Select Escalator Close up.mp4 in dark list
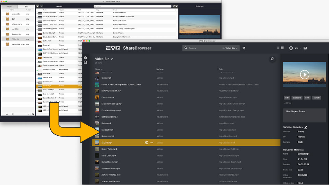 pos(186,104)
